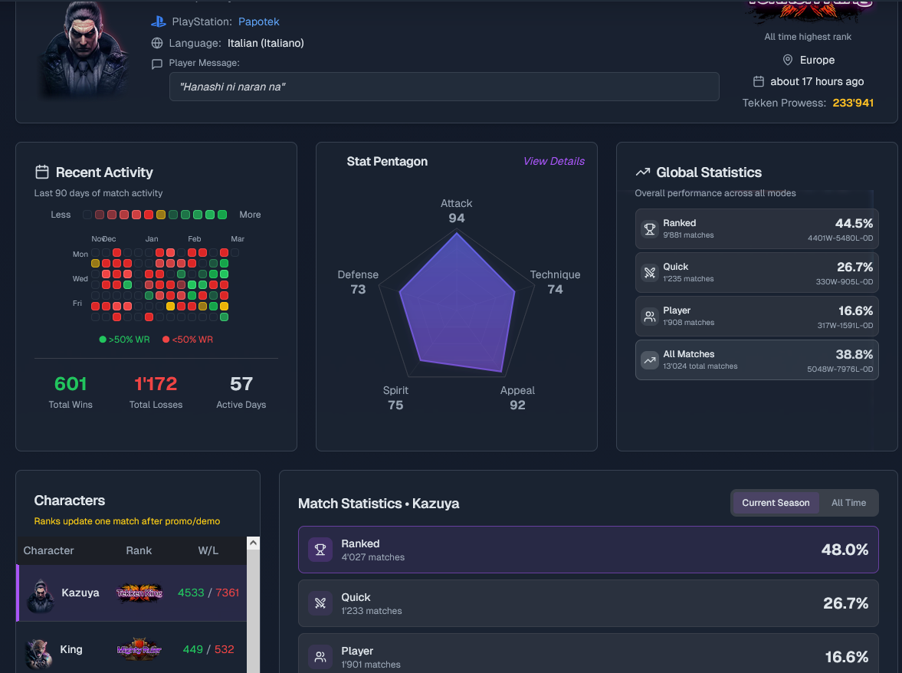Viewport: 902px width, 673px height.
Task: Open the Papotek PlayStation profile link
Action: (x=258, y=22)
